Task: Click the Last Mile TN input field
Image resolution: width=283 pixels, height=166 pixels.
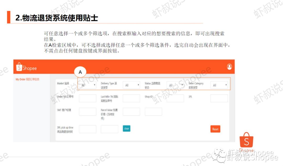Action: click(131, 98)
